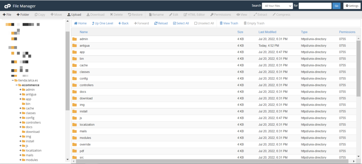Click the Compress toolbar button
The width and height of the screenshot is (362, 164).
pyautogui.click(x=281, y=15)
